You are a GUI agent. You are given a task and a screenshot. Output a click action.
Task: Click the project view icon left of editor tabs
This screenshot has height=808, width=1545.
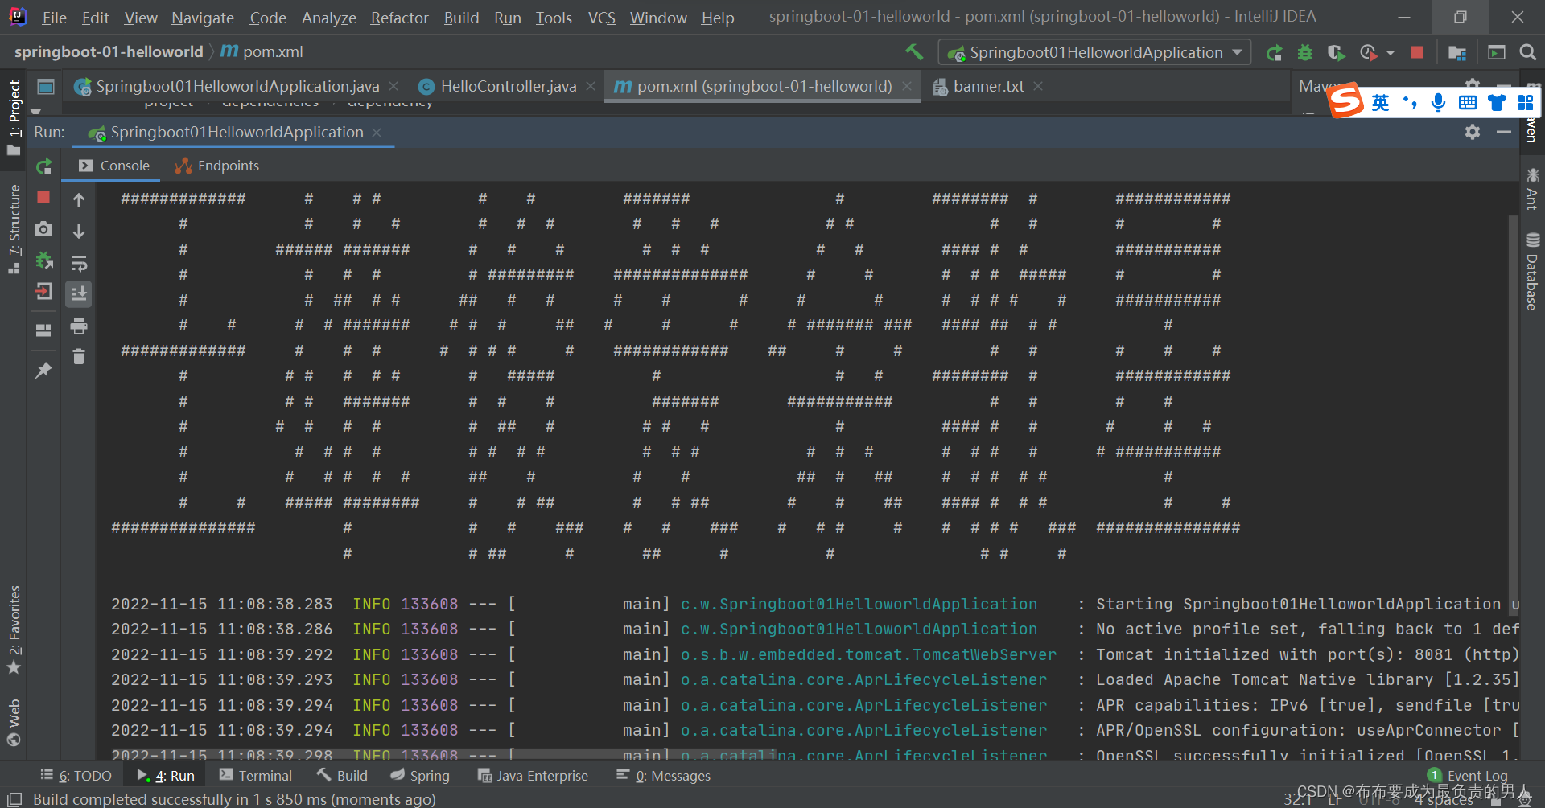46,87
